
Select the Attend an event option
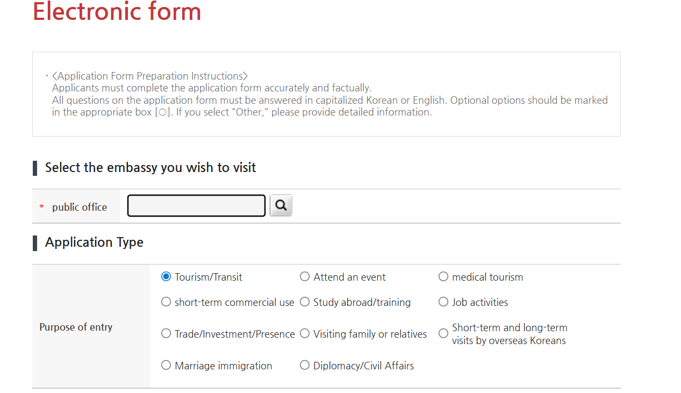pyautogui.click(x=304, y=276)
